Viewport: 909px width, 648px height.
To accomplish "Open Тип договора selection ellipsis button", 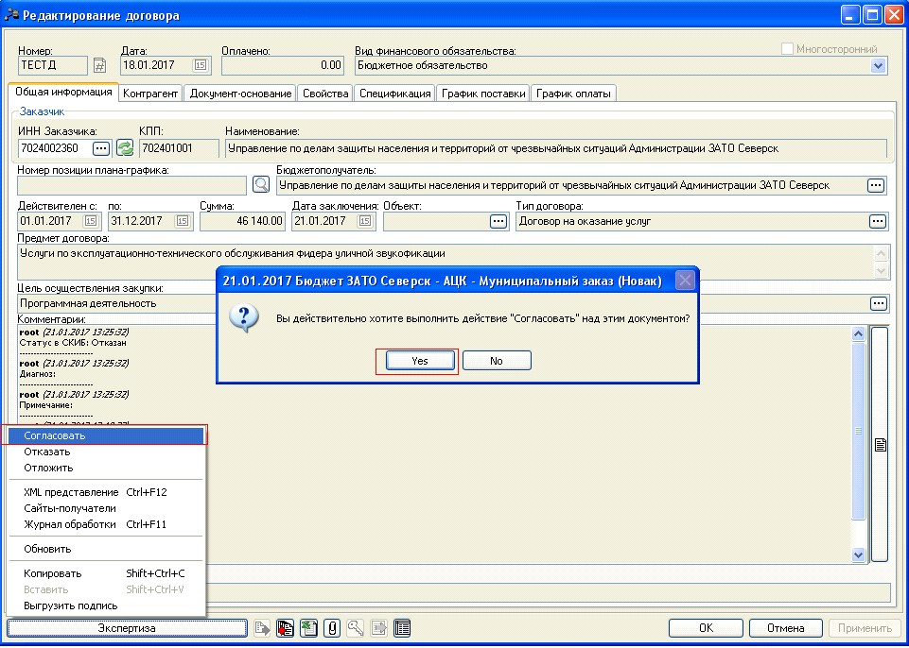I will pyautogui.click(x=878, y=221).
